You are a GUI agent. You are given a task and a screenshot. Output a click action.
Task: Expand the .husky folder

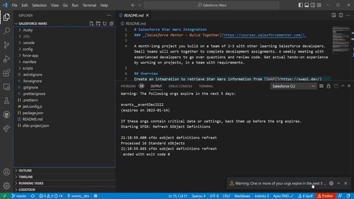[65, 30]
